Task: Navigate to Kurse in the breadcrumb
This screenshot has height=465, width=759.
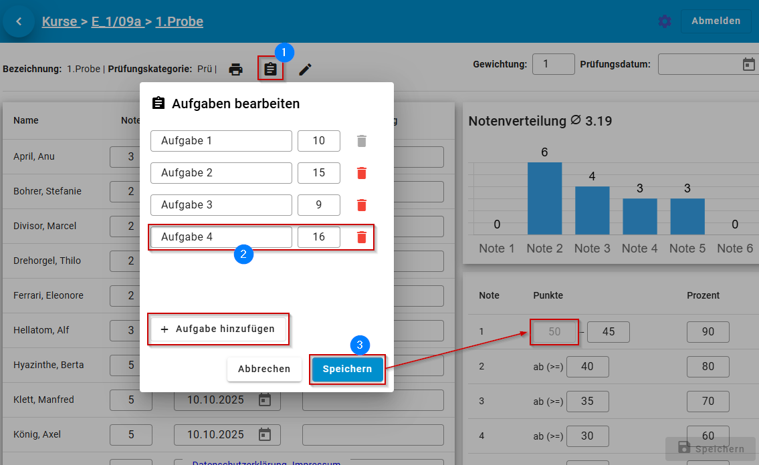Action: 60,21
